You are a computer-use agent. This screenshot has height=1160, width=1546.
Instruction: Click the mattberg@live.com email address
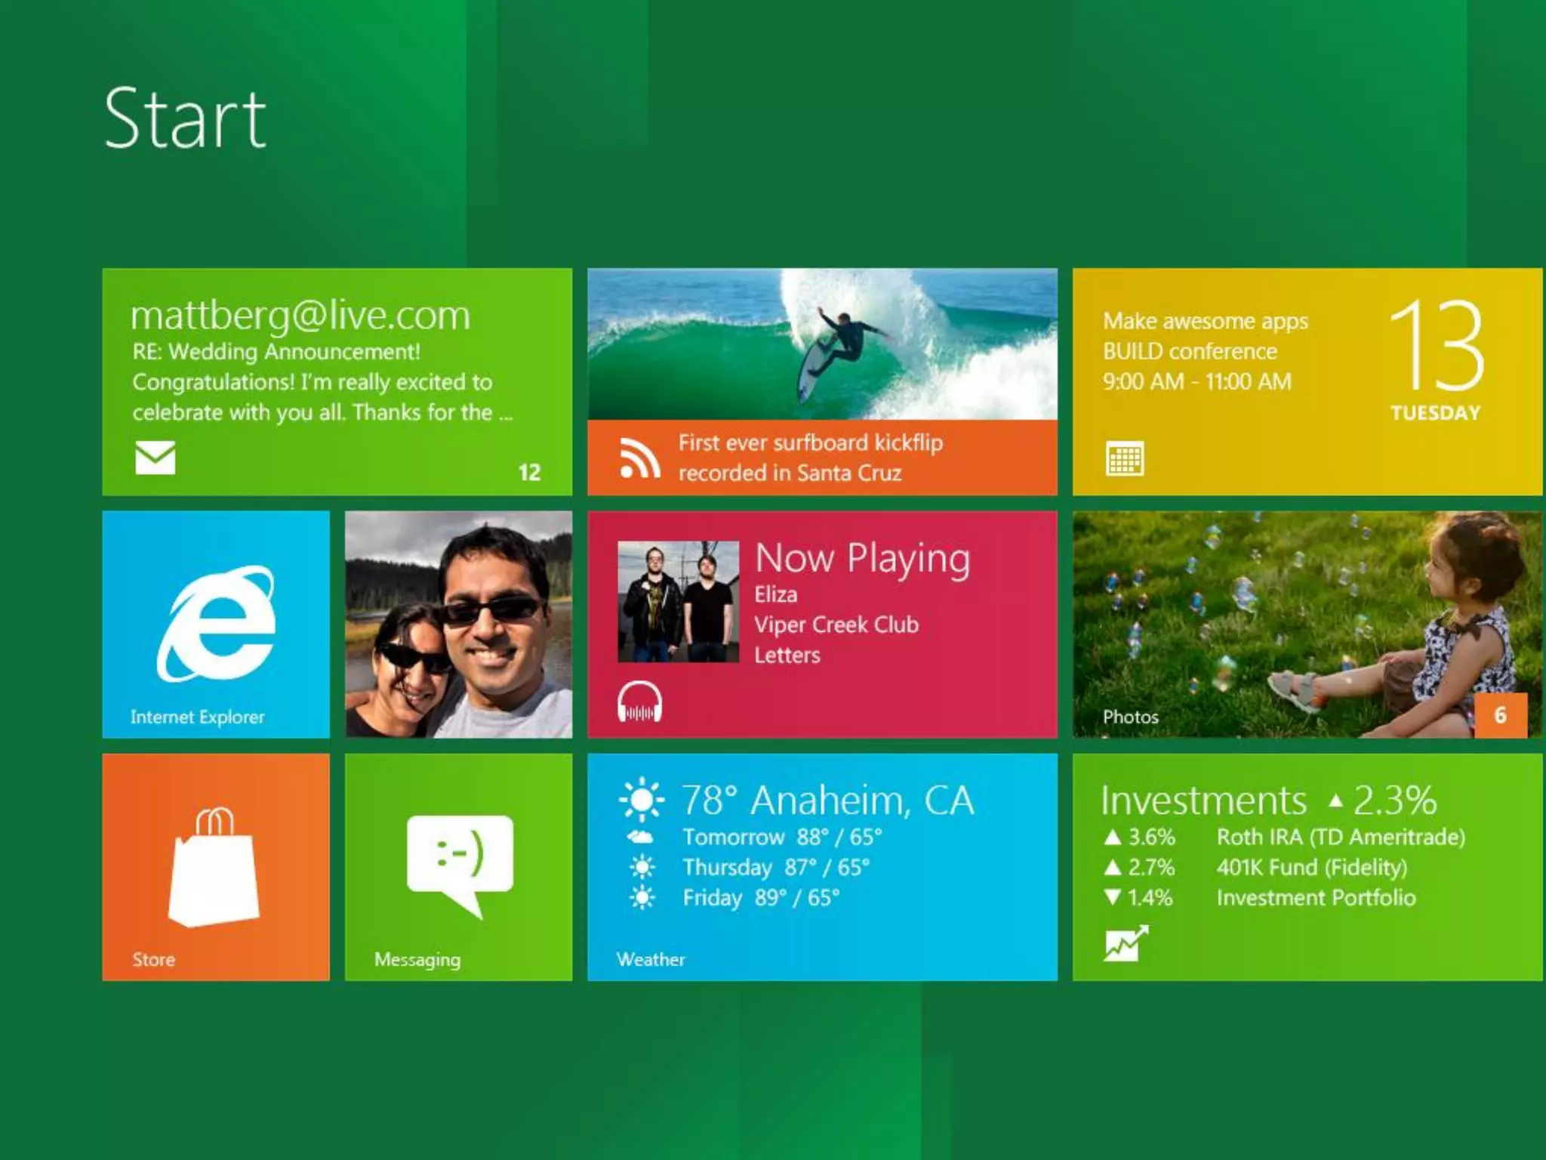pos(300,316)
